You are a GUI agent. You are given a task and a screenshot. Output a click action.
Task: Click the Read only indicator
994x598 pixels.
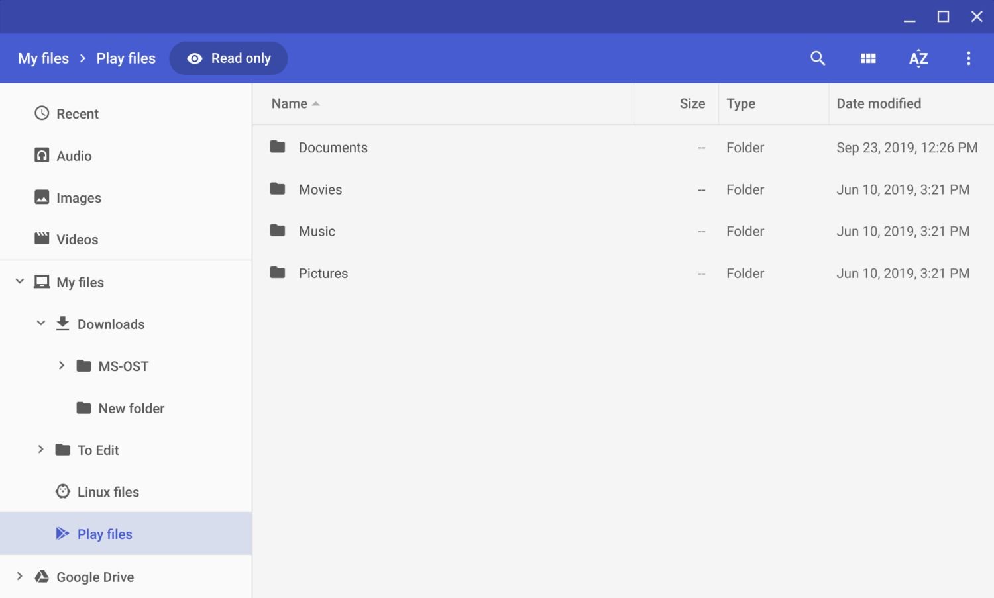pyautogui.click(x=229, y=58)
